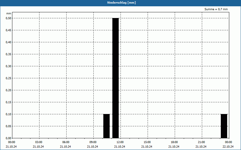Click the 22.10.24 date label

click(x=228, y=147)
